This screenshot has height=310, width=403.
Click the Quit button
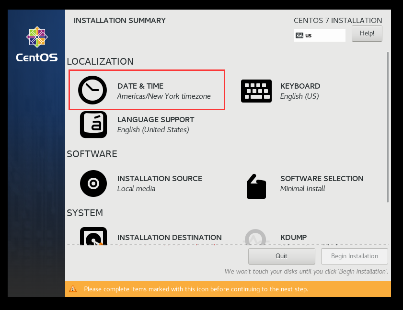[x=281, y=256]
